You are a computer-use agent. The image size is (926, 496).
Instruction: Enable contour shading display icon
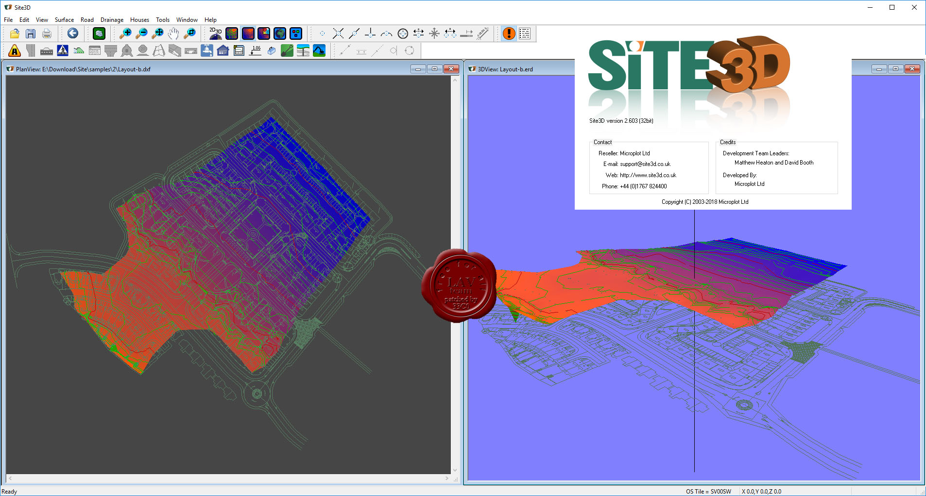click(232, 33)
